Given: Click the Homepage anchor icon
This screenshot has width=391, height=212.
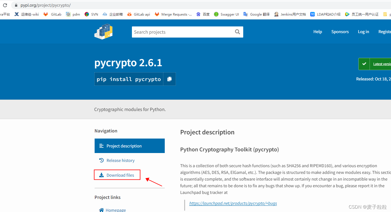Looking at the screenshot, I should point(102,210).
